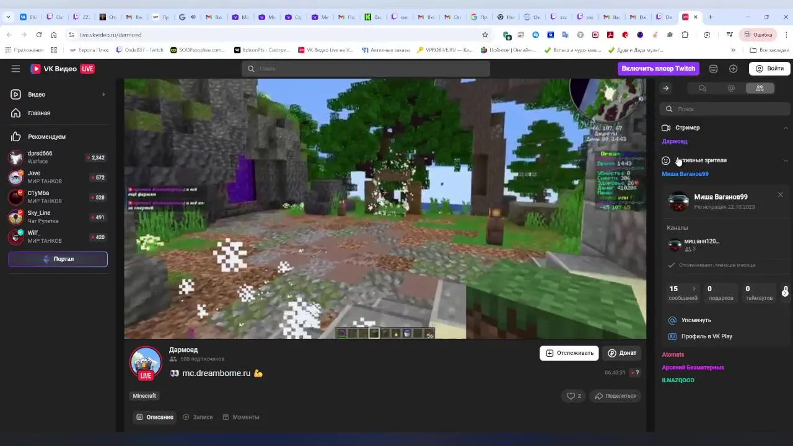Click the Minecraft stream video player
Viewport: 793px width, 446px height.
(385, 208)
